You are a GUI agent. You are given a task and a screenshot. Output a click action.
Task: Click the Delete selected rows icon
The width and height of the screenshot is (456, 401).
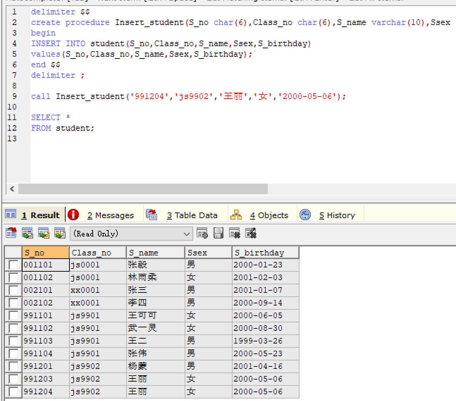[235, 233]
